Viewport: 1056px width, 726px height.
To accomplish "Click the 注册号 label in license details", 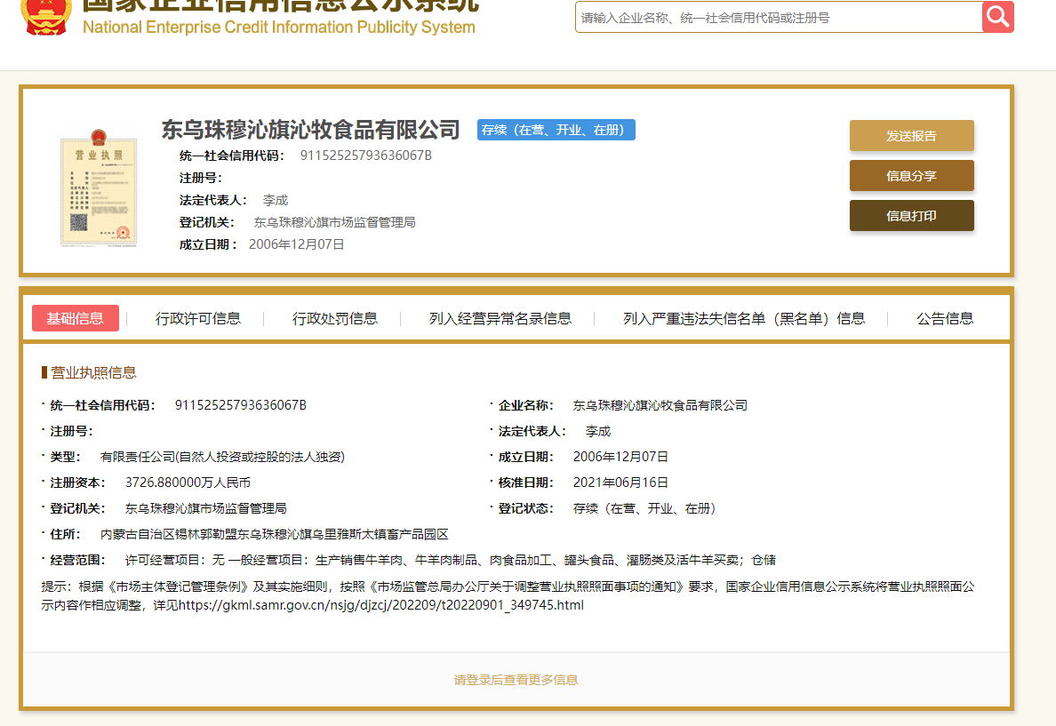I will click(71, 431).
